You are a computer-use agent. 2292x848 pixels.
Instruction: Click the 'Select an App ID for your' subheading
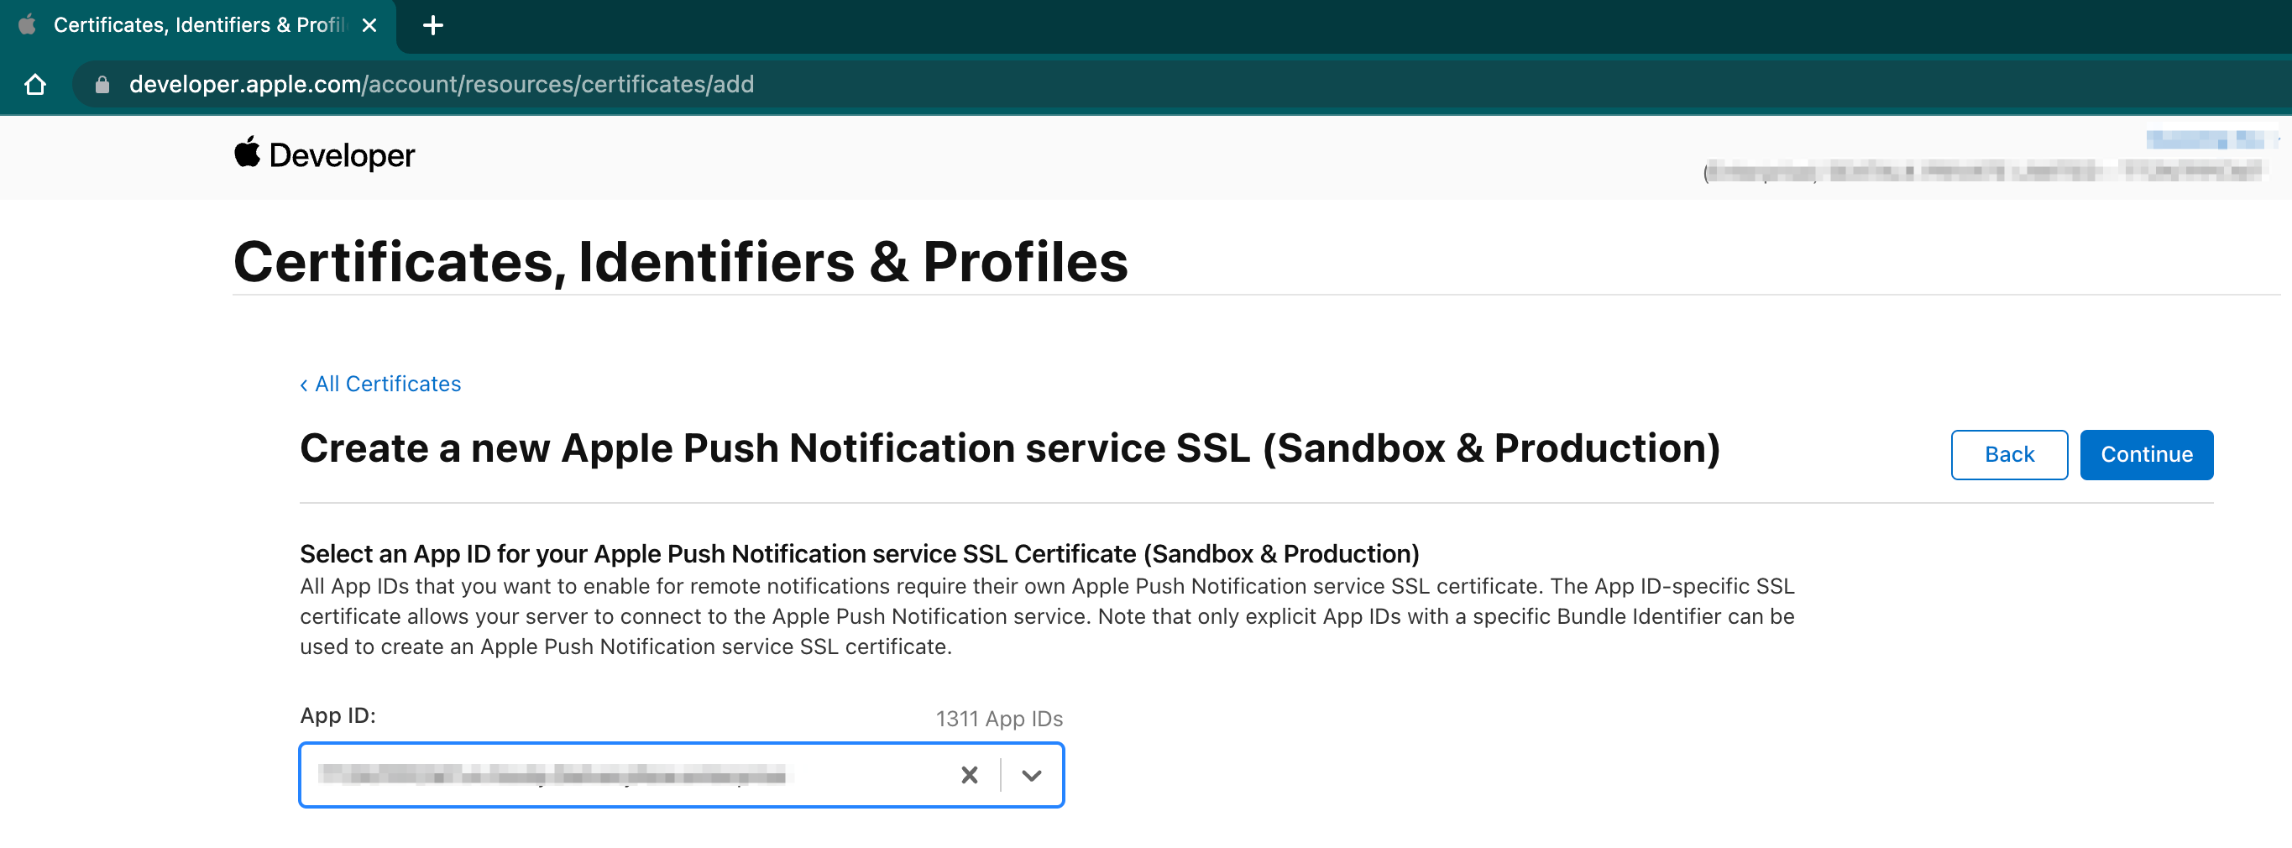click(x=860, y=553)
